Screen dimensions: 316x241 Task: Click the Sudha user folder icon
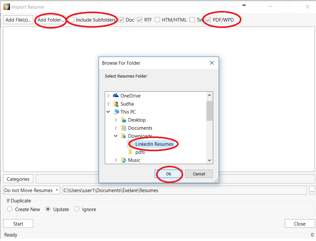click(116, 104)
